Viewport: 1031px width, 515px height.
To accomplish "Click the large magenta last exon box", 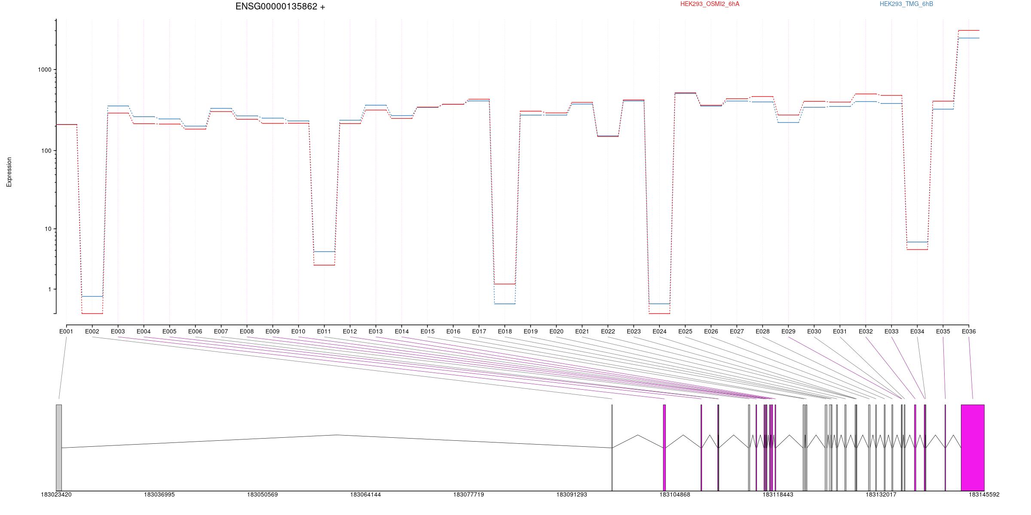I will [973, 448].
